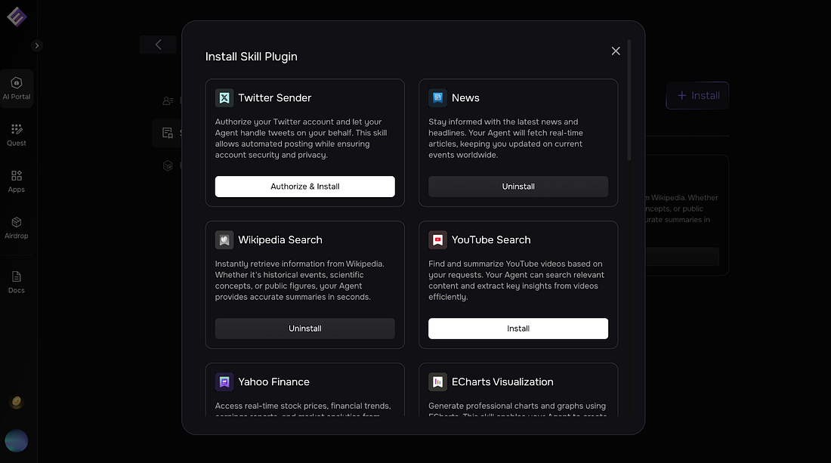Open AI Portal in the sidebar

coord(17,88)
